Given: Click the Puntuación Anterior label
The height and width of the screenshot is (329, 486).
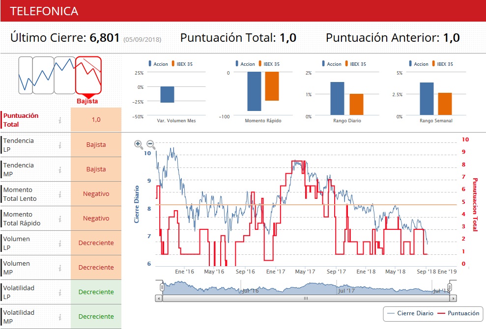Looking at the screenshot, I should (x=383, y=38).
